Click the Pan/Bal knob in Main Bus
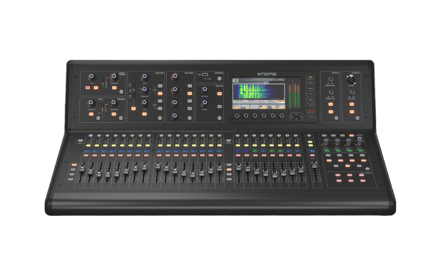This screenshot has height=275, width=440. pyautogui.click(x=205, y=103)
